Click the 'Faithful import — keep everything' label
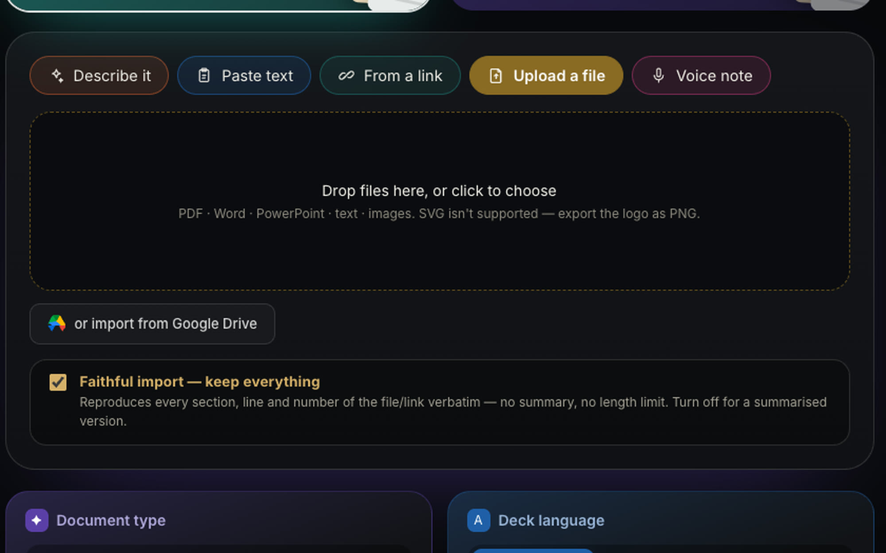This screenshot has height=553, width=886. pos(200,382)
